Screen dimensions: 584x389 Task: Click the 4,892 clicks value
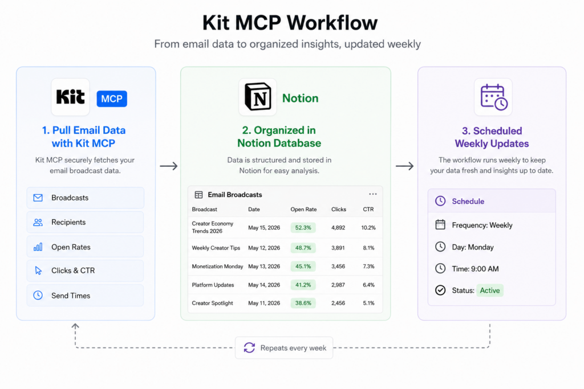[338, 228]
